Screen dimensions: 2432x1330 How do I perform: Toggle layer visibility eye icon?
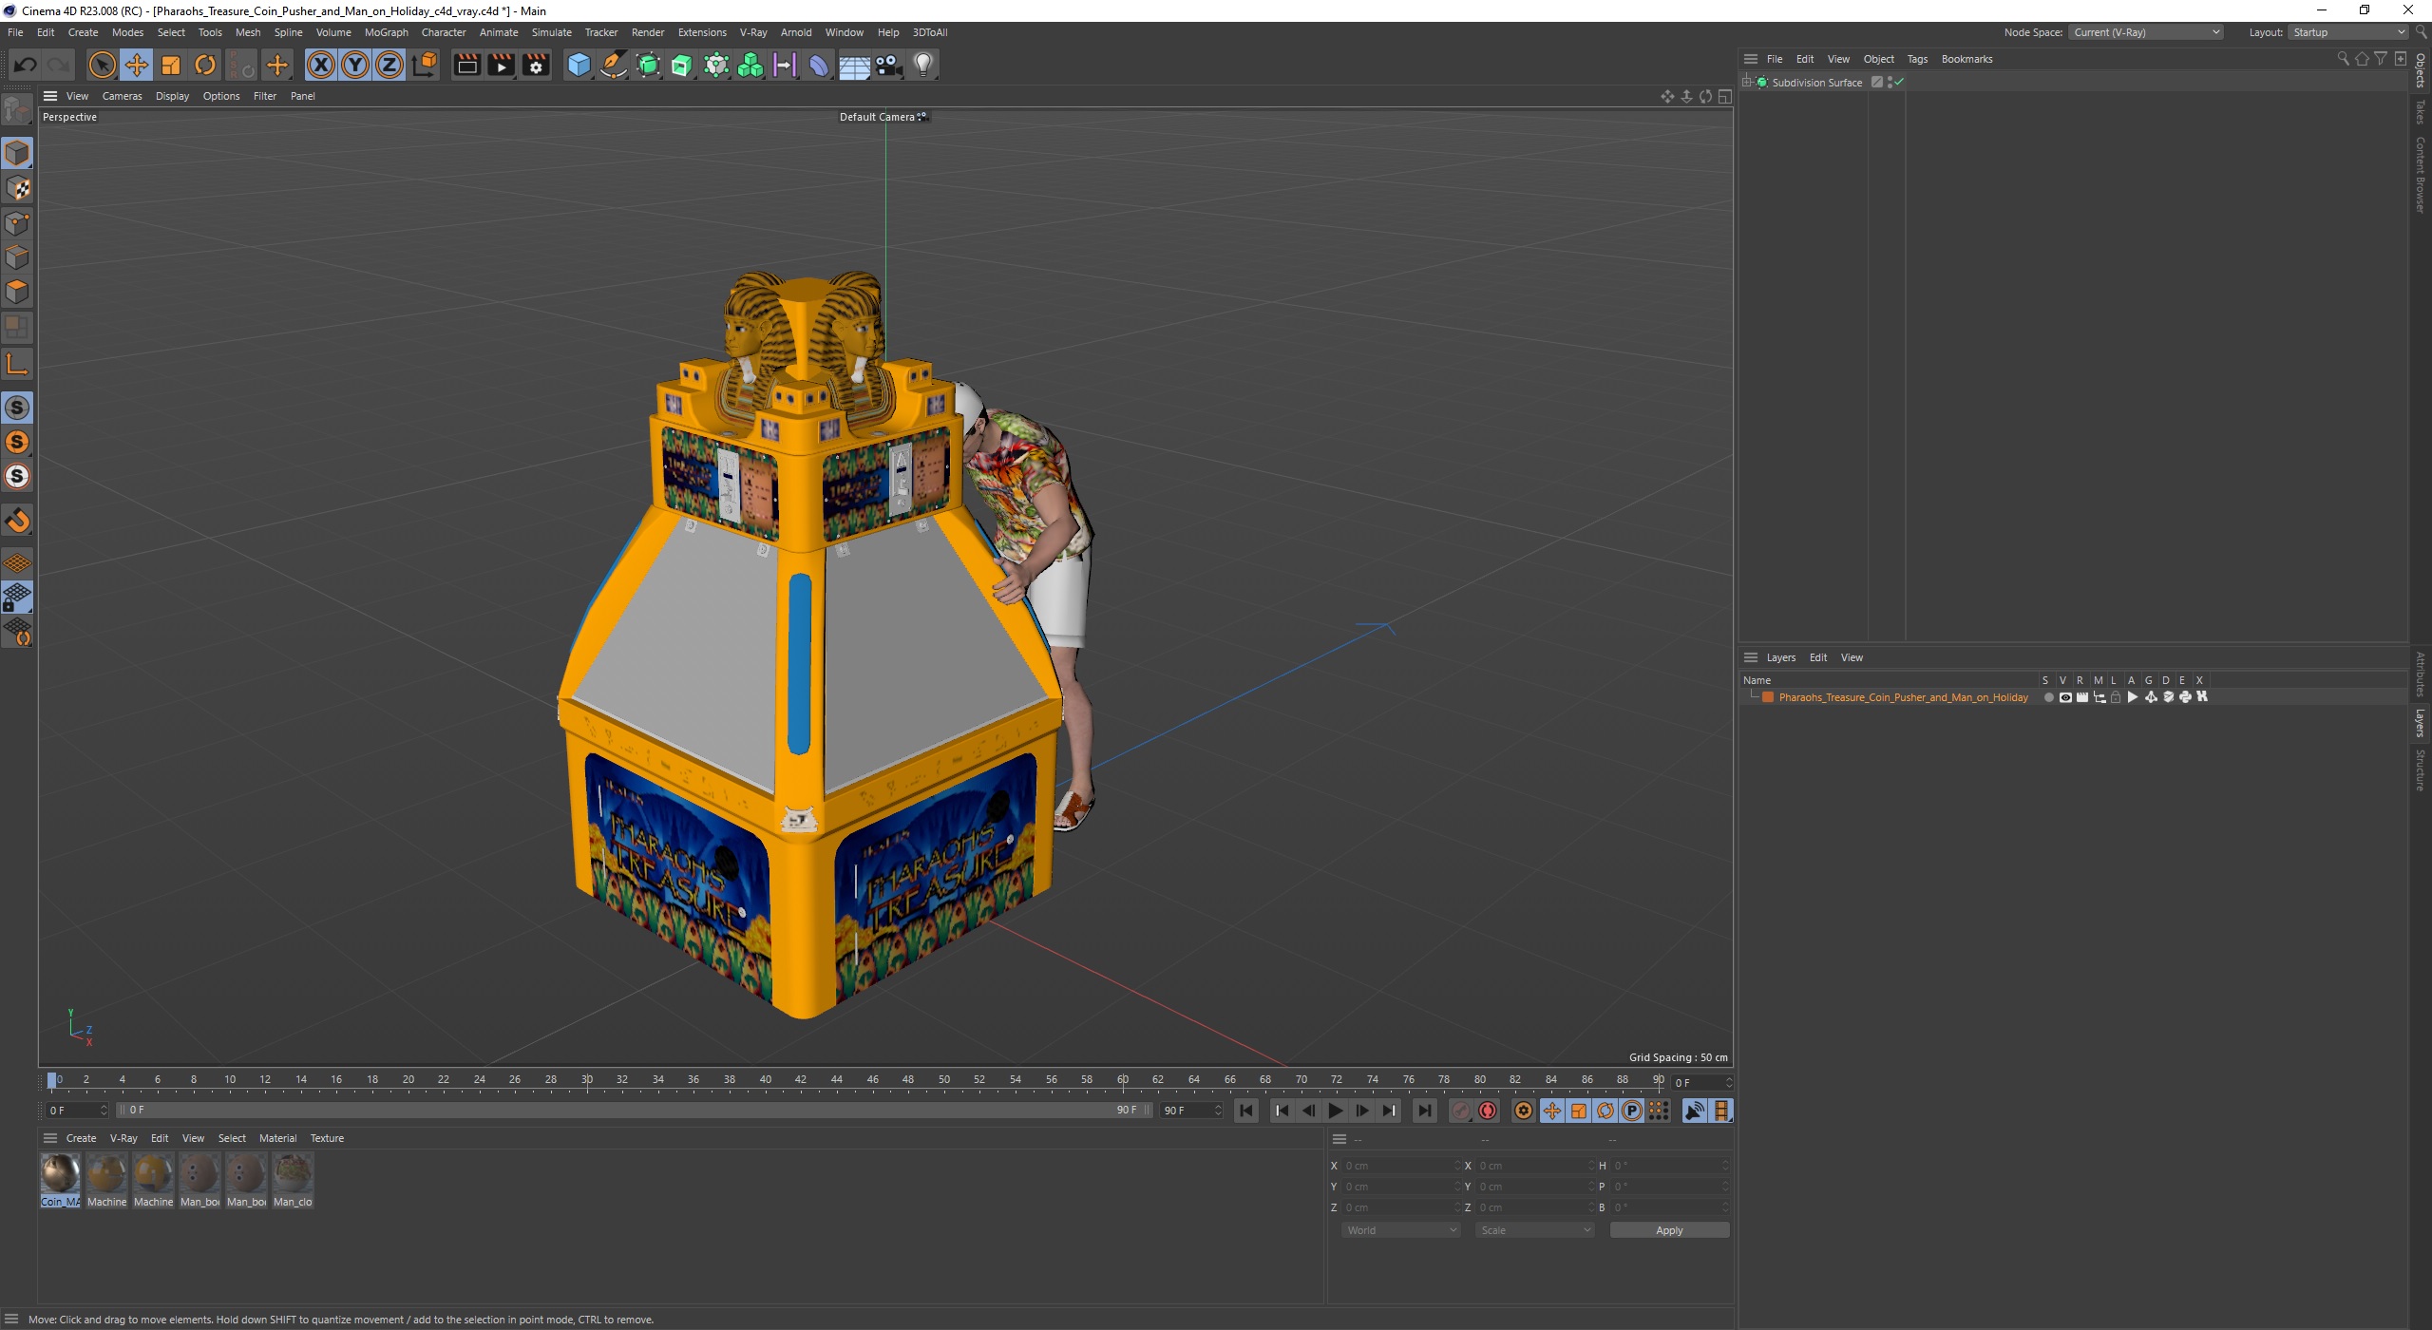point(2065,697)
